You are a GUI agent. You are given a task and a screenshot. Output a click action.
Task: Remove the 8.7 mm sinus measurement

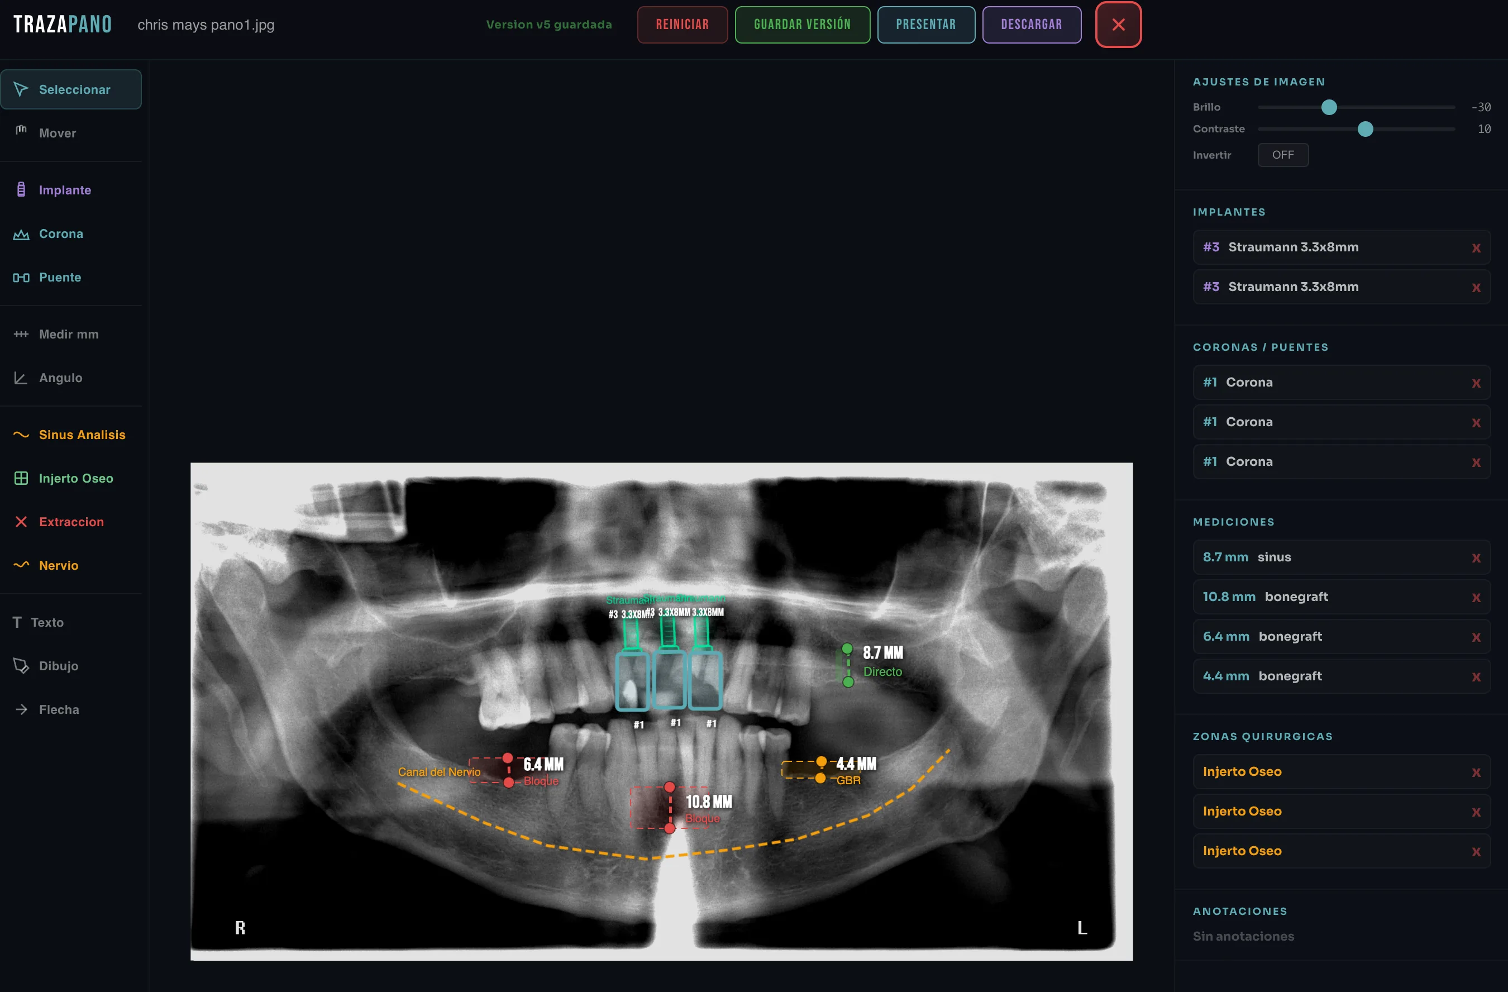(1477, 558)
